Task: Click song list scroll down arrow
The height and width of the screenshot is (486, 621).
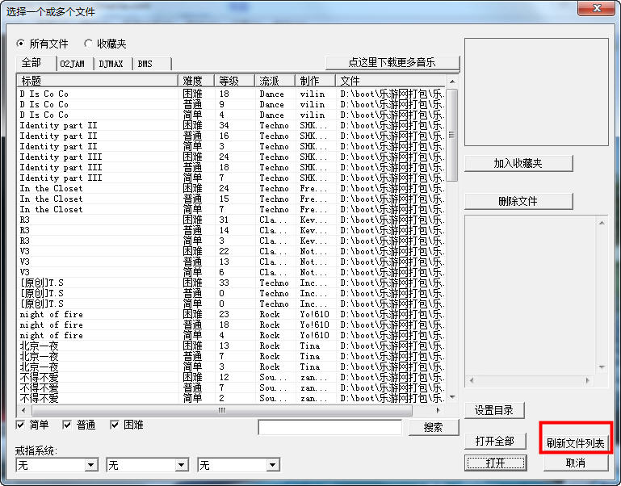Action: click(452, 397)
